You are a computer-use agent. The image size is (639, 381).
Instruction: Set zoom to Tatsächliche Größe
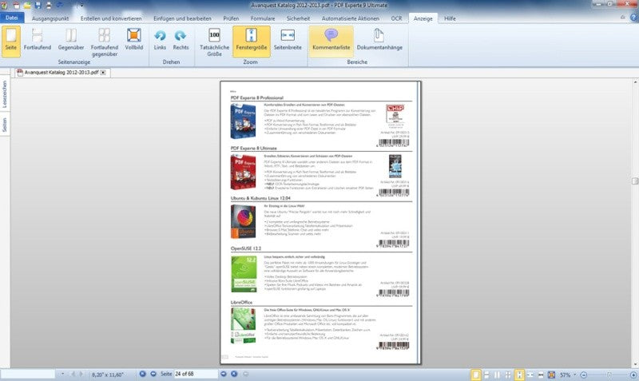pos(214,42)
